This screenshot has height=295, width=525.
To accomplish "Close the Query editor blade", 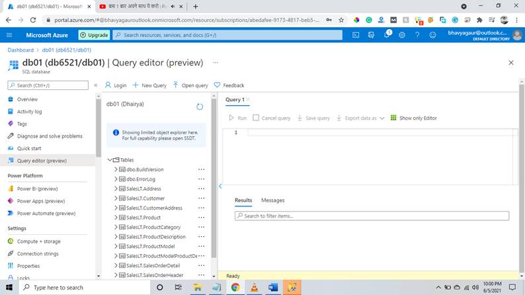I will coord(511,63).
